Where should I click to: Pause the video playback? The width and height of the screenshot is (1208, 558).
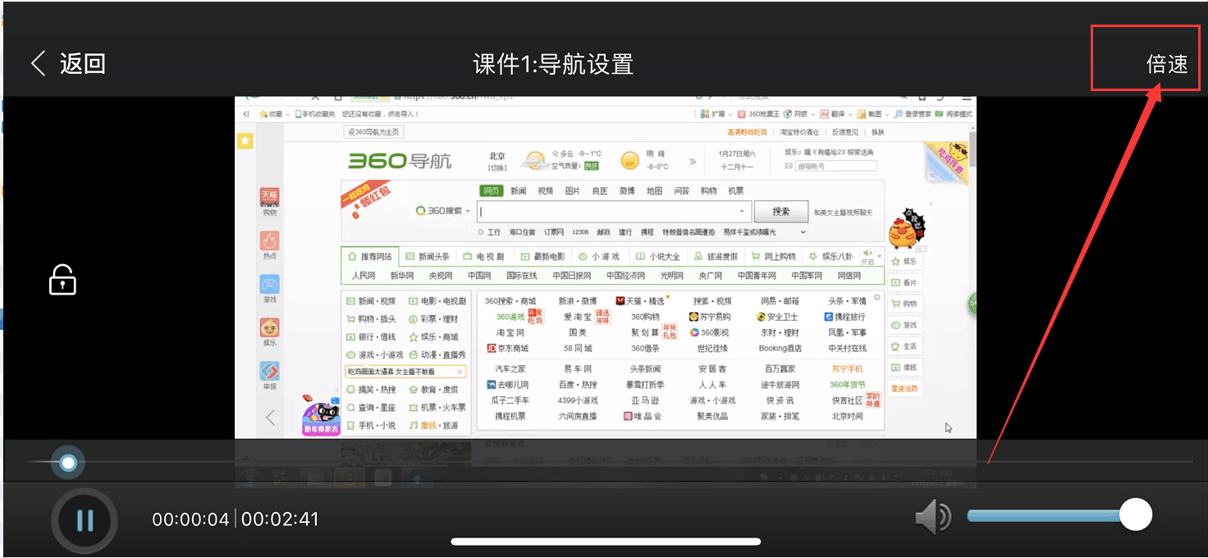(x=85, y=520)
